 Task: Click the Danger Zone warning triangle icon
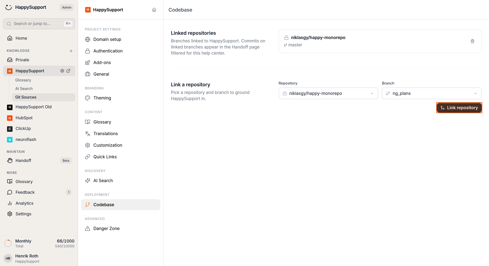pyautogui.click(x=88, y=228)
